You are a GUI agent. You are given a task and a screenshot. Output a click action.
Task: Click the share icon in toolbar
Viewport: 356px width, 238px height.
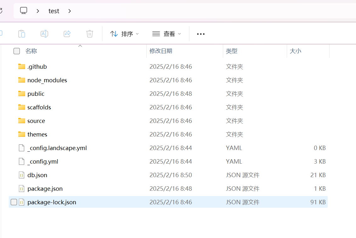67,34
